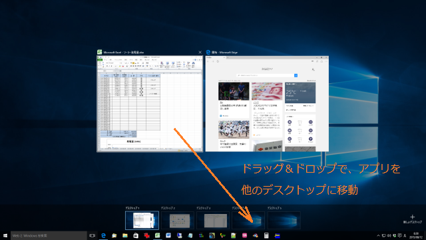The image size is (426, 240).
Task: Click the Web and Windows search box
Action: pyautogui.click(x=49, y=235)
